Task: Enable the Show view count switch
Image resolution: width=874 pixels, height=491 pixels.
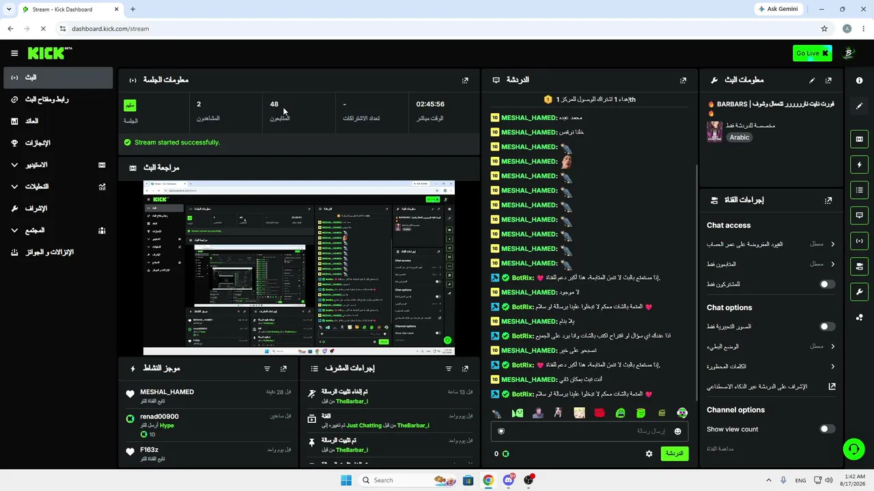Action: pyautogui.click(x=827, y=429)
